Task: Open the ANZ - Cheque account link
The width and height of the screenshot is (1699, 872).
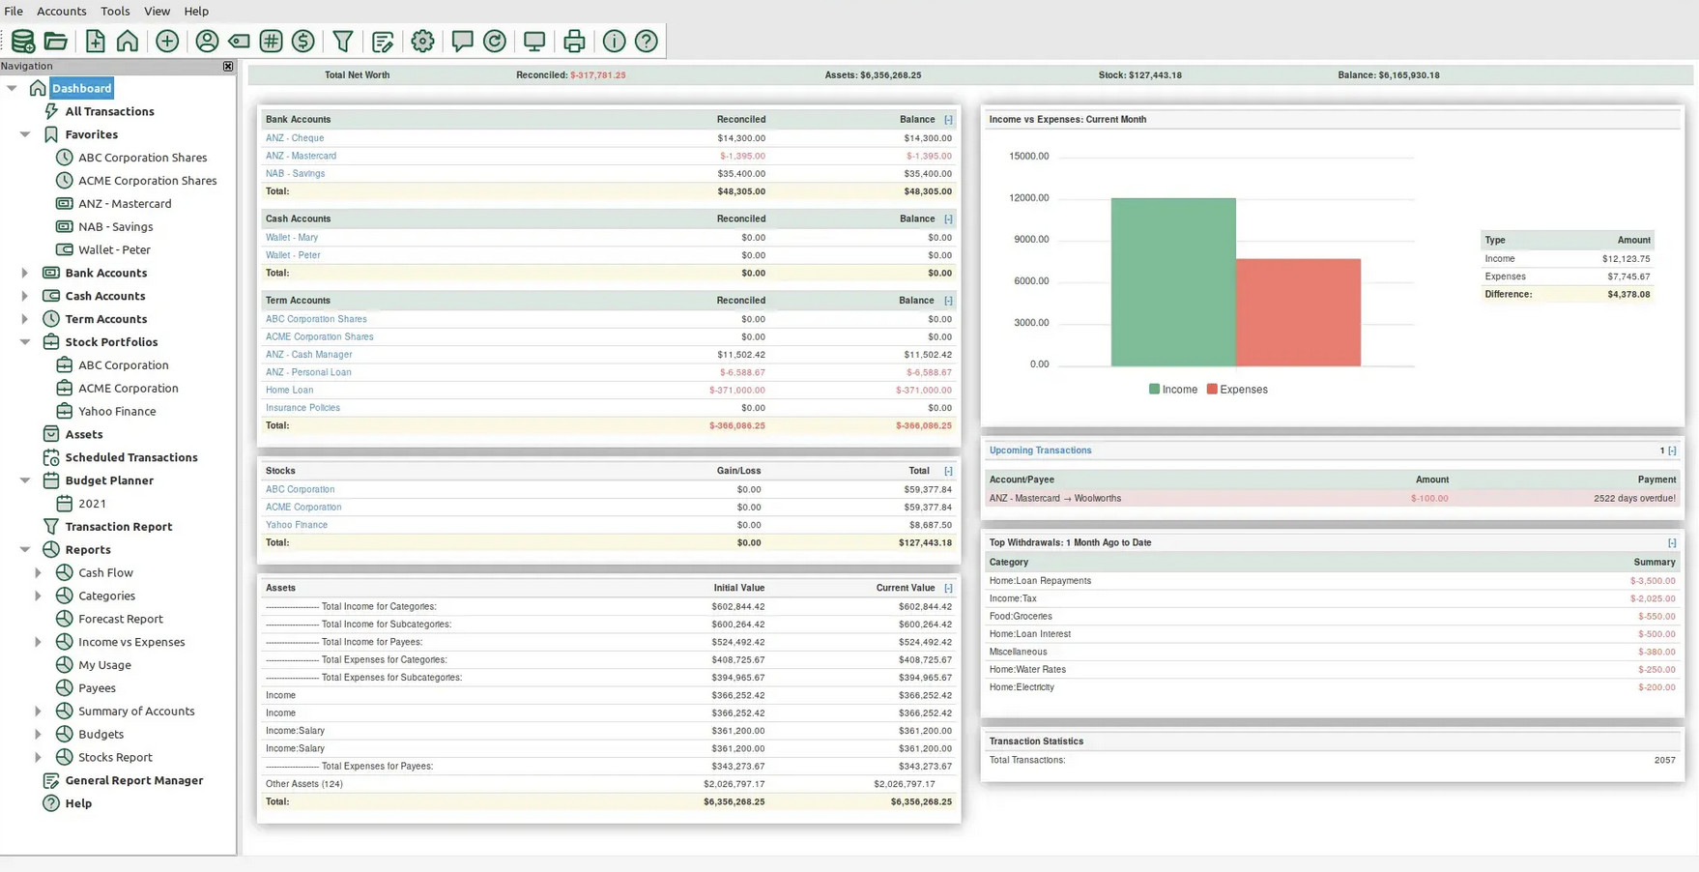Action: pos(295,138)
